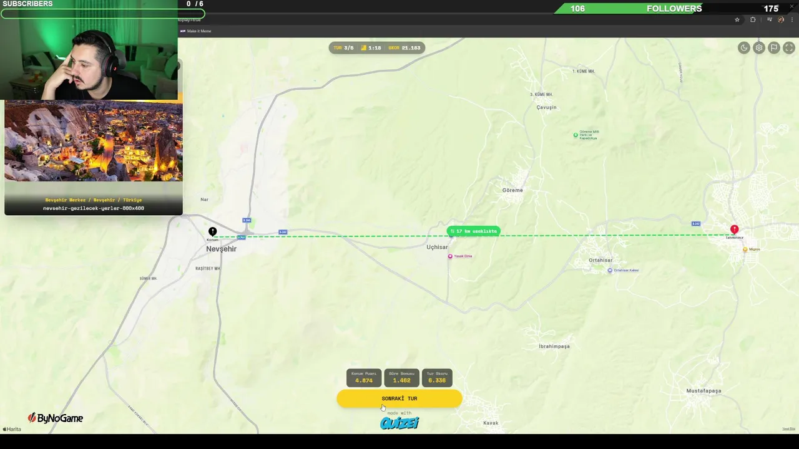Click the followers goal progress bar
799x449 pixels.
(x=677, y=9)
